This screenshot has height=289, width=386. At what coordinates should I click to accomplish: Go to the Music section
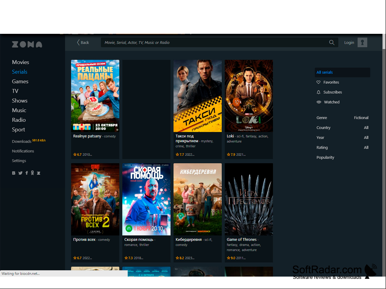point(19,110)
